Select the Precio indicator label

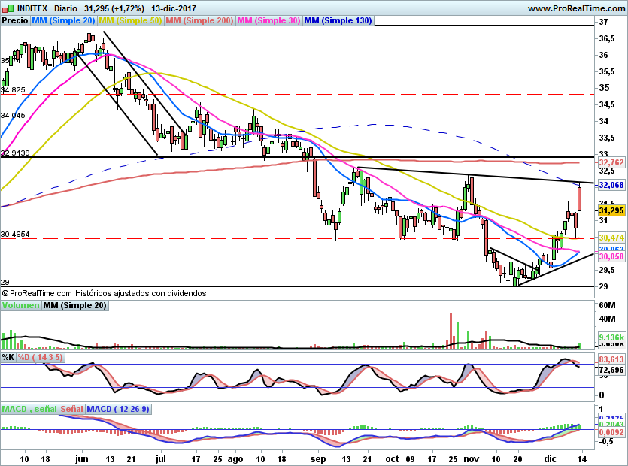point(15,20)
